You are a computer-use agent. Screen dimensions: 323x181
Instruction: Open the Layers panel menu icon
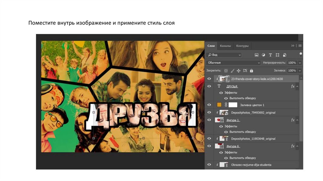[x=300, y=46]
